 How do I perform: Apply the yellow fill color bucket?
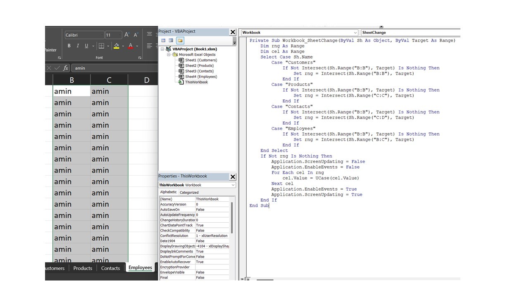pyautogui.click(x=117, y=46)
